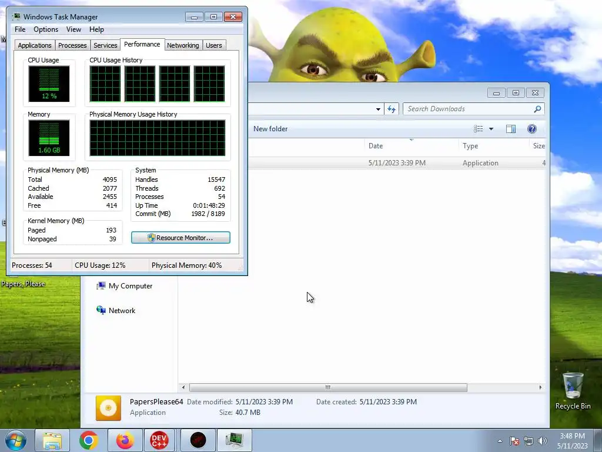Click the New folder button
The image size is (602, 452).
270,129
